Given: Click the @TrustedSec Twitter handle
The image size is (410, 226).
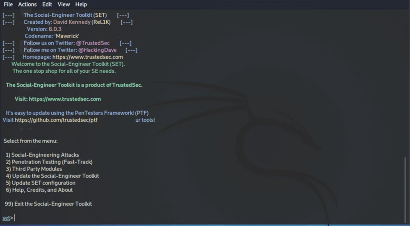Looking at the screenshot, I should pyautogui.click(x=93, y=43).
